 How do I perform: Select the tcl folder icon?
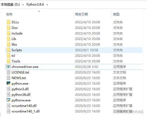8,56
